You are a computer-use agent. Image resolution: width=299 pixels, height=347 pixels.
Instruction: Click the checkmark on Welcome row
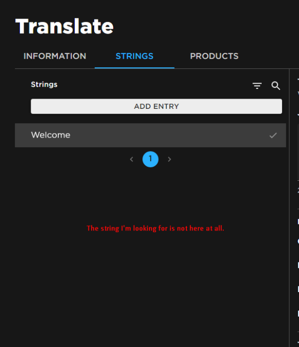pos(273,135)
